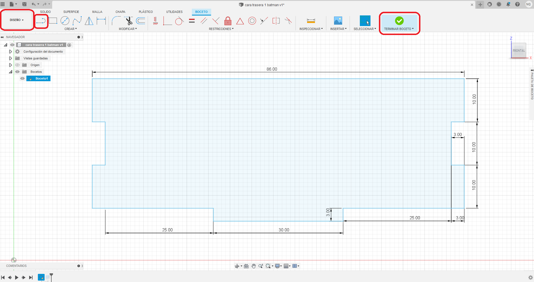Open the data panel grid icon

point(3,4)
